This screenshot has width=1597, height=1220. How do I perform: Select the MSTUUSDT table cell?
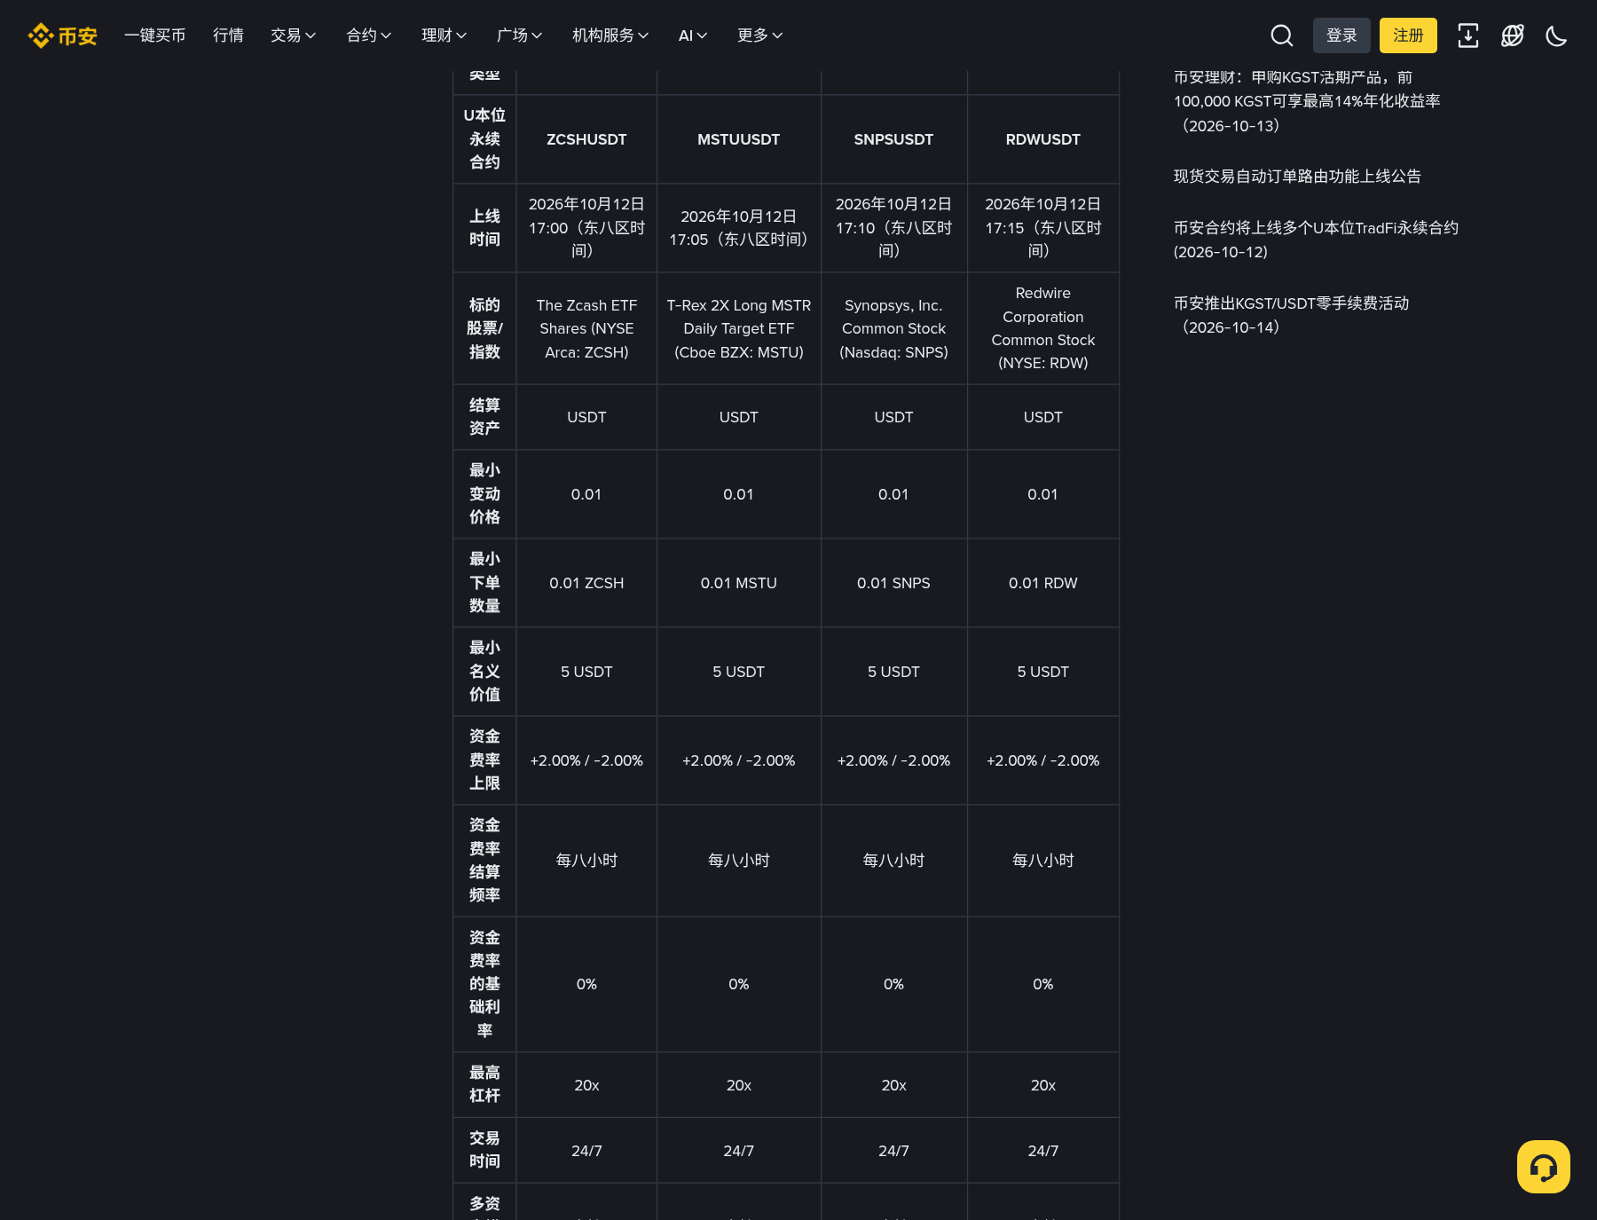739,139
